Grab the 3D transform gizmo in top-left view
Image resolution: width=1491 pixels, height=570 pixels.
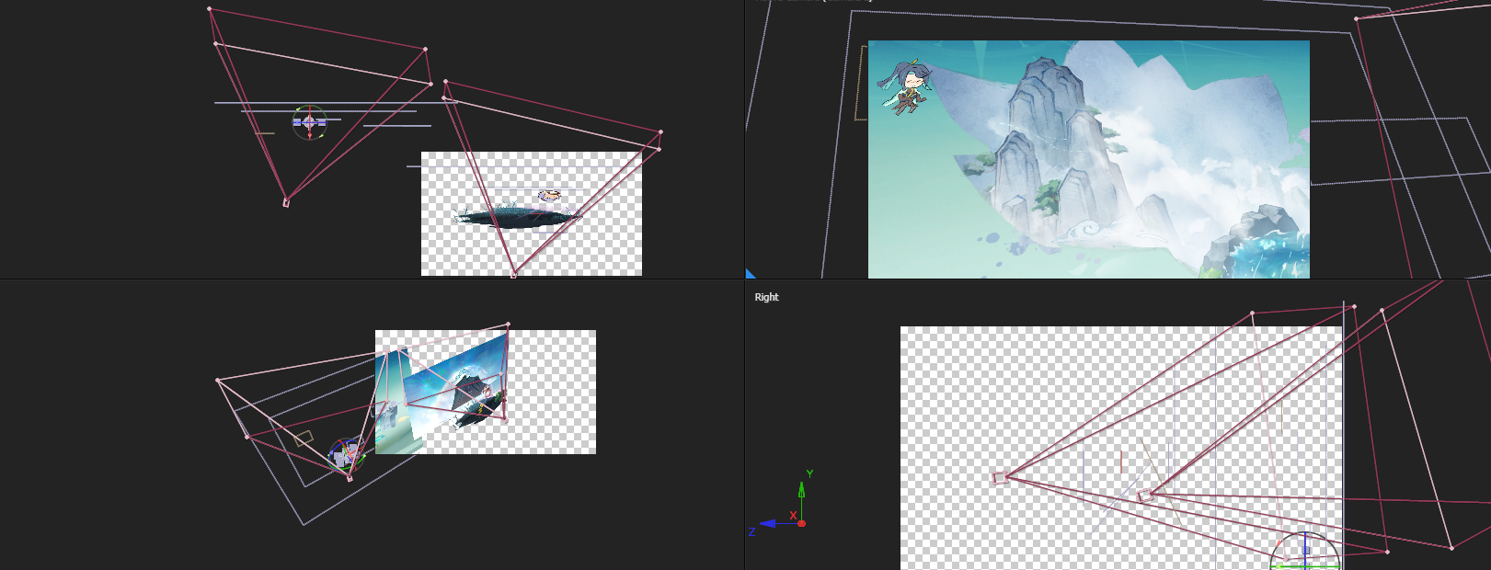[x=309, y=121]
